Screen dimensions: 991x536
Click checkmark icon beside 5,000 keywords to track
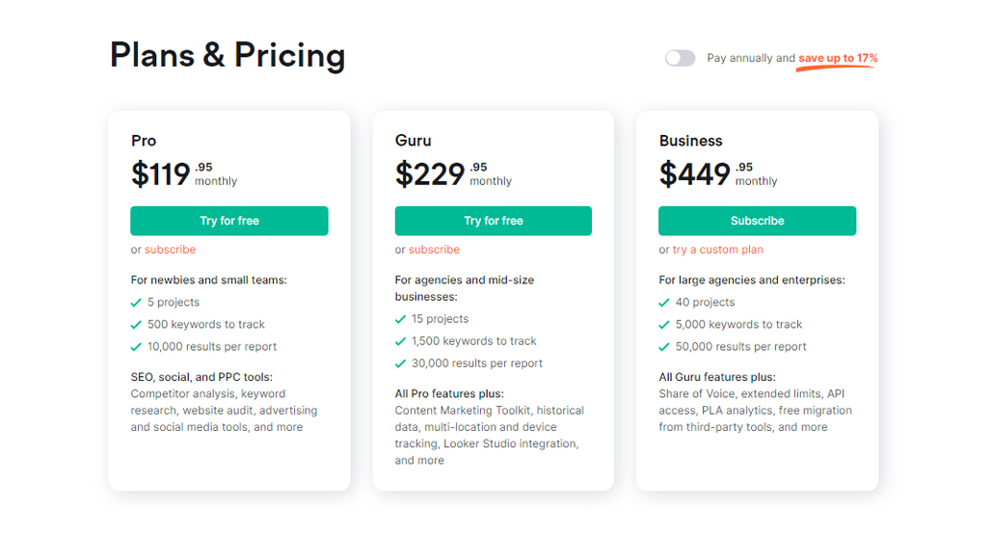[663, 325]
